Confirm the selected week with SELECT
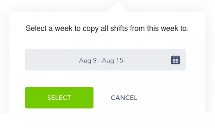 click(x=59, y=98)
